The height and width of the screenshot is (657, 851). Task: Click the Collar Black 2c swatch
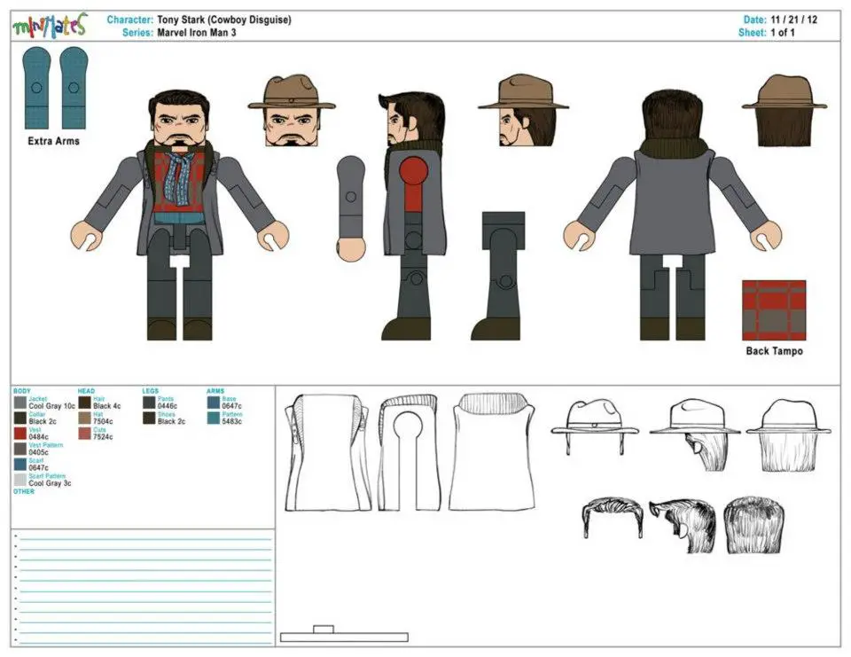click(x=20, y=418)
